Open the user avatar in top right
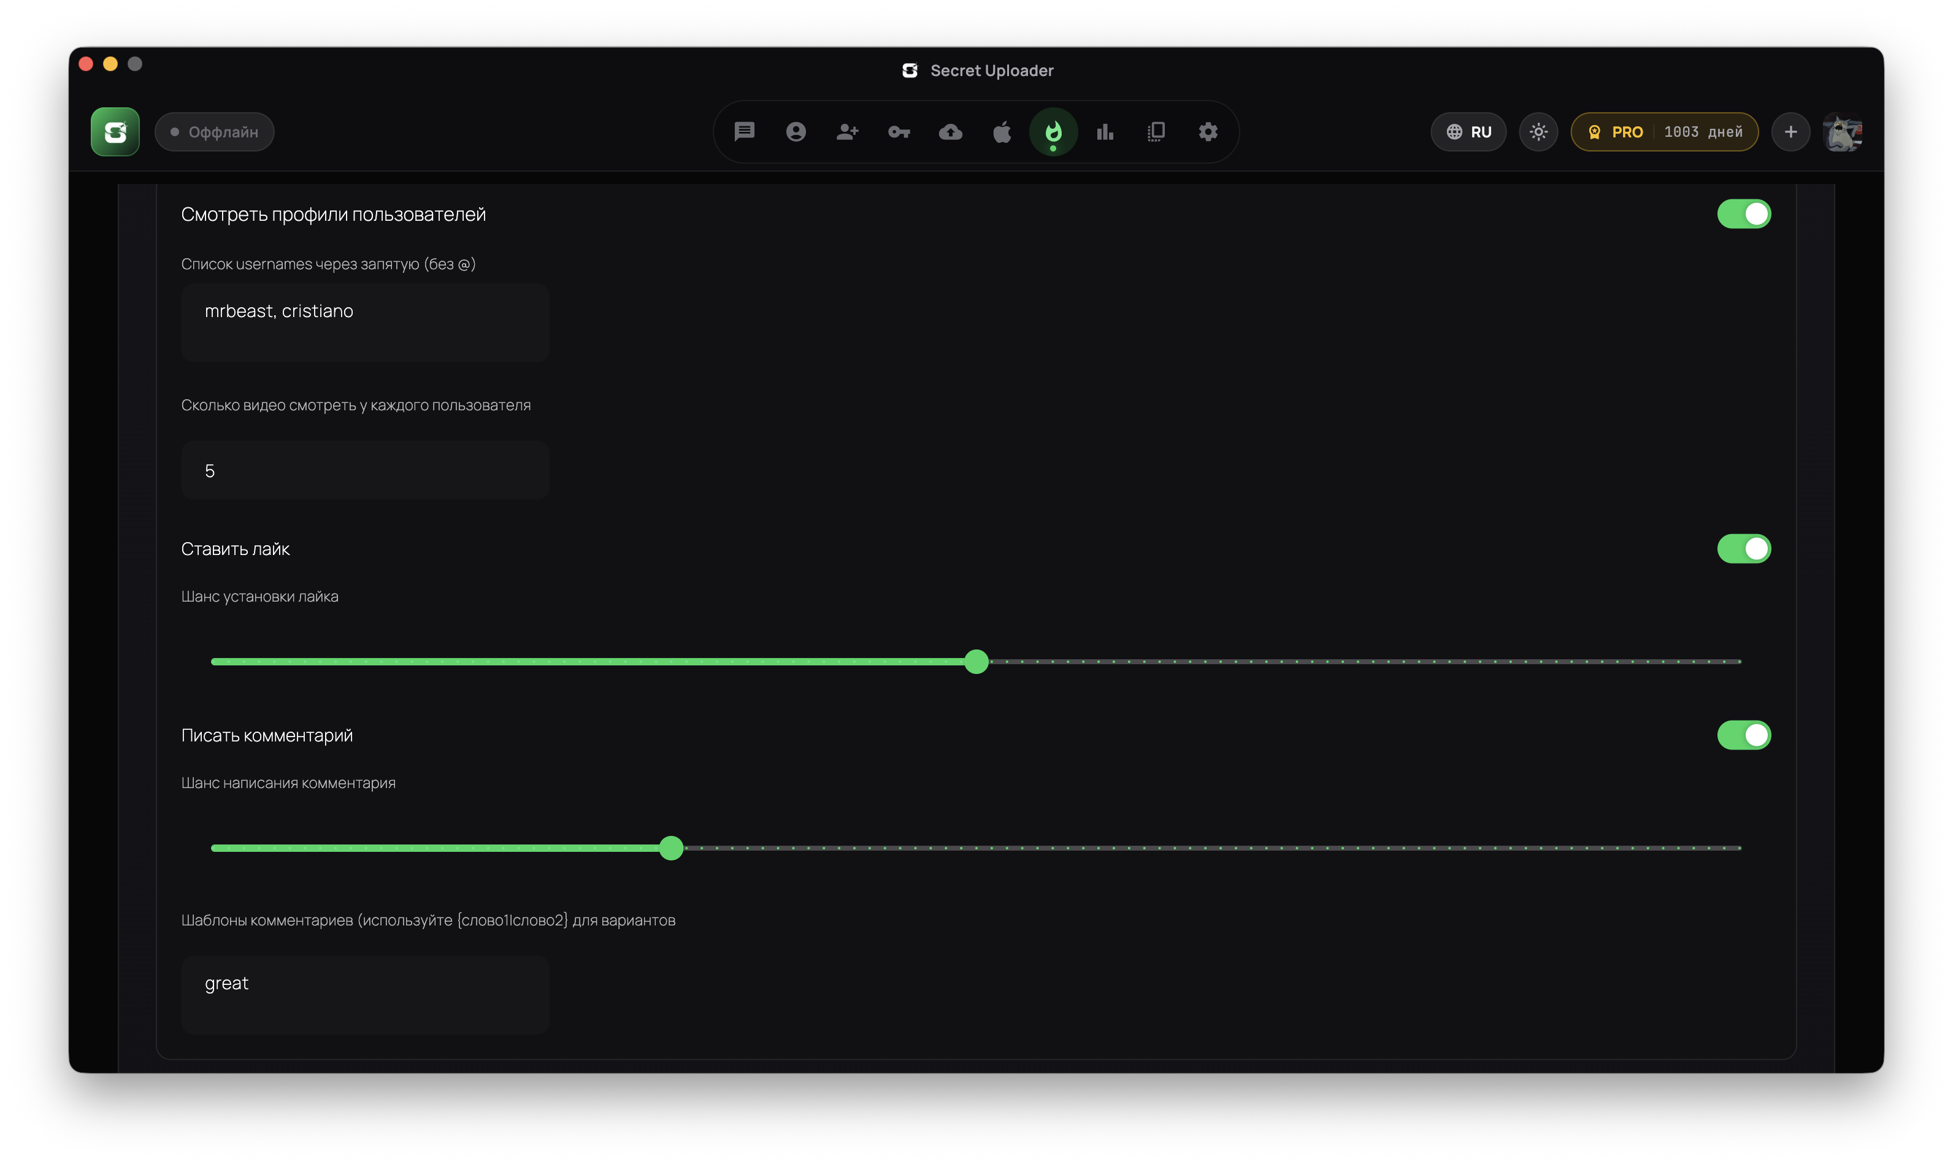Viewport: 1953px width, 1164px height. coord(1843,132)
